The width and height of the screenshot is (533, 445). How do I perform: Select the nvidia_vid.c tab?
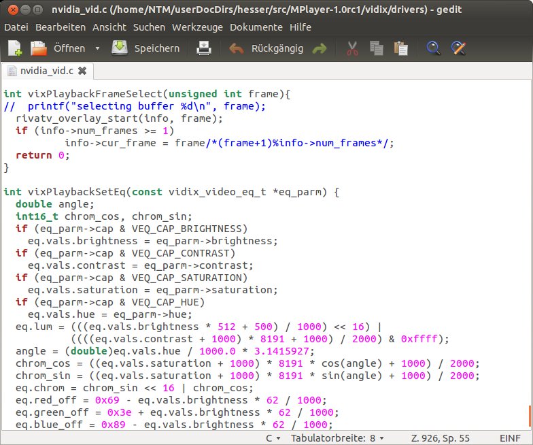[x=47, y=71]
